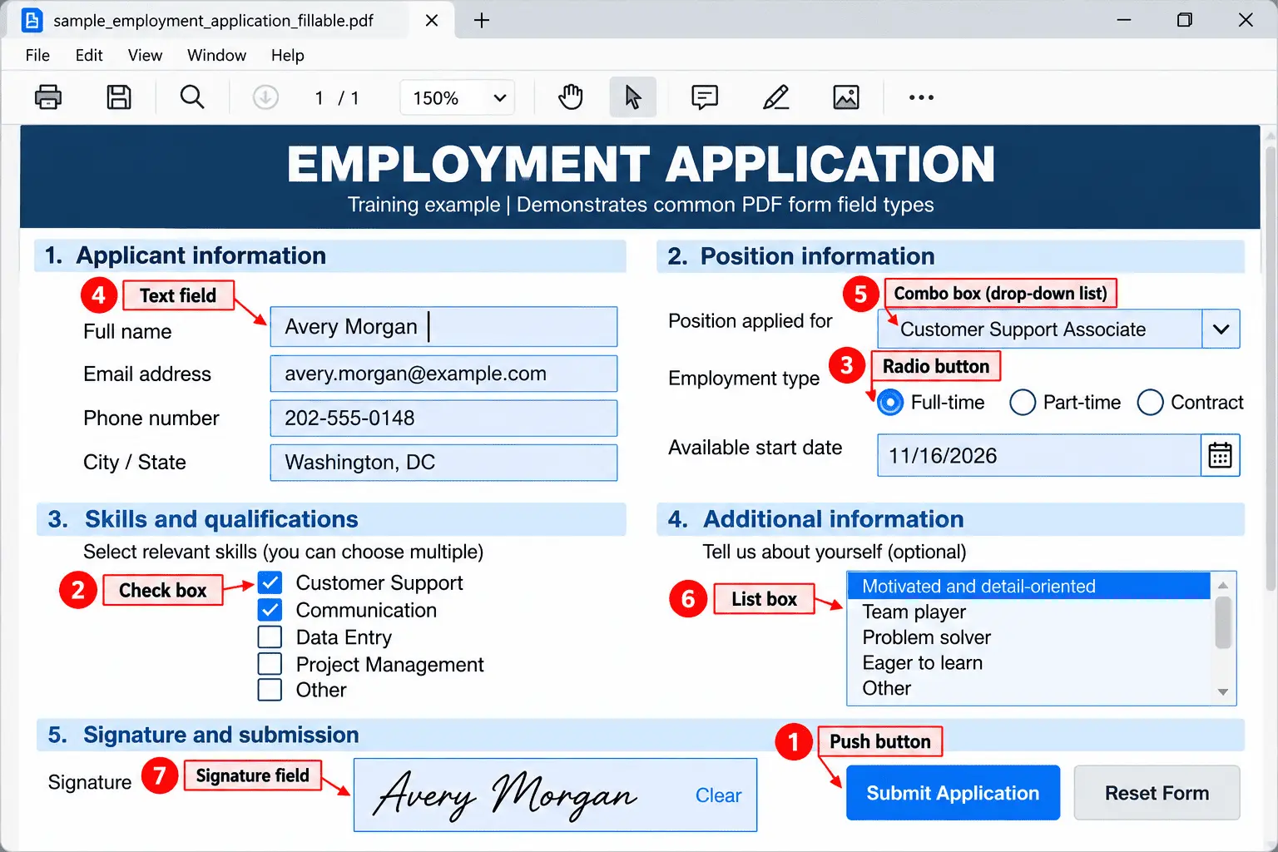The image size is (1278, 852).
Task: Check the Data Entry checkbox
Action: point(270,637)
